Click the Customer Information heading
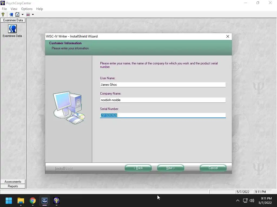This screenshot has height=207, width=277. point(65,43)
